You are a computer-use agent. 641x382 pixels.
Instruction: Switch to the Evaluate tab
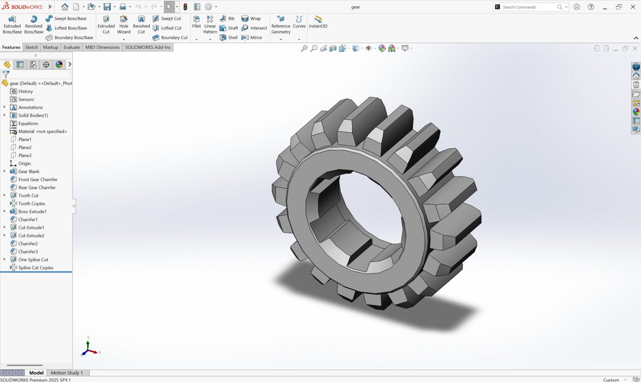71,47
